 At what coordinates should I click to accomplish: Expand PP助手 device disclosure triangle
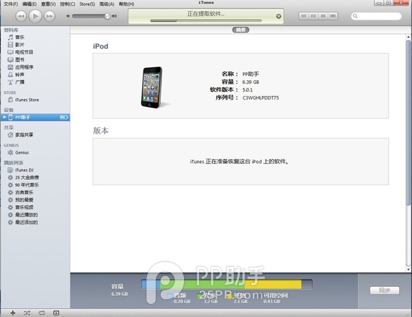(5, 117)
